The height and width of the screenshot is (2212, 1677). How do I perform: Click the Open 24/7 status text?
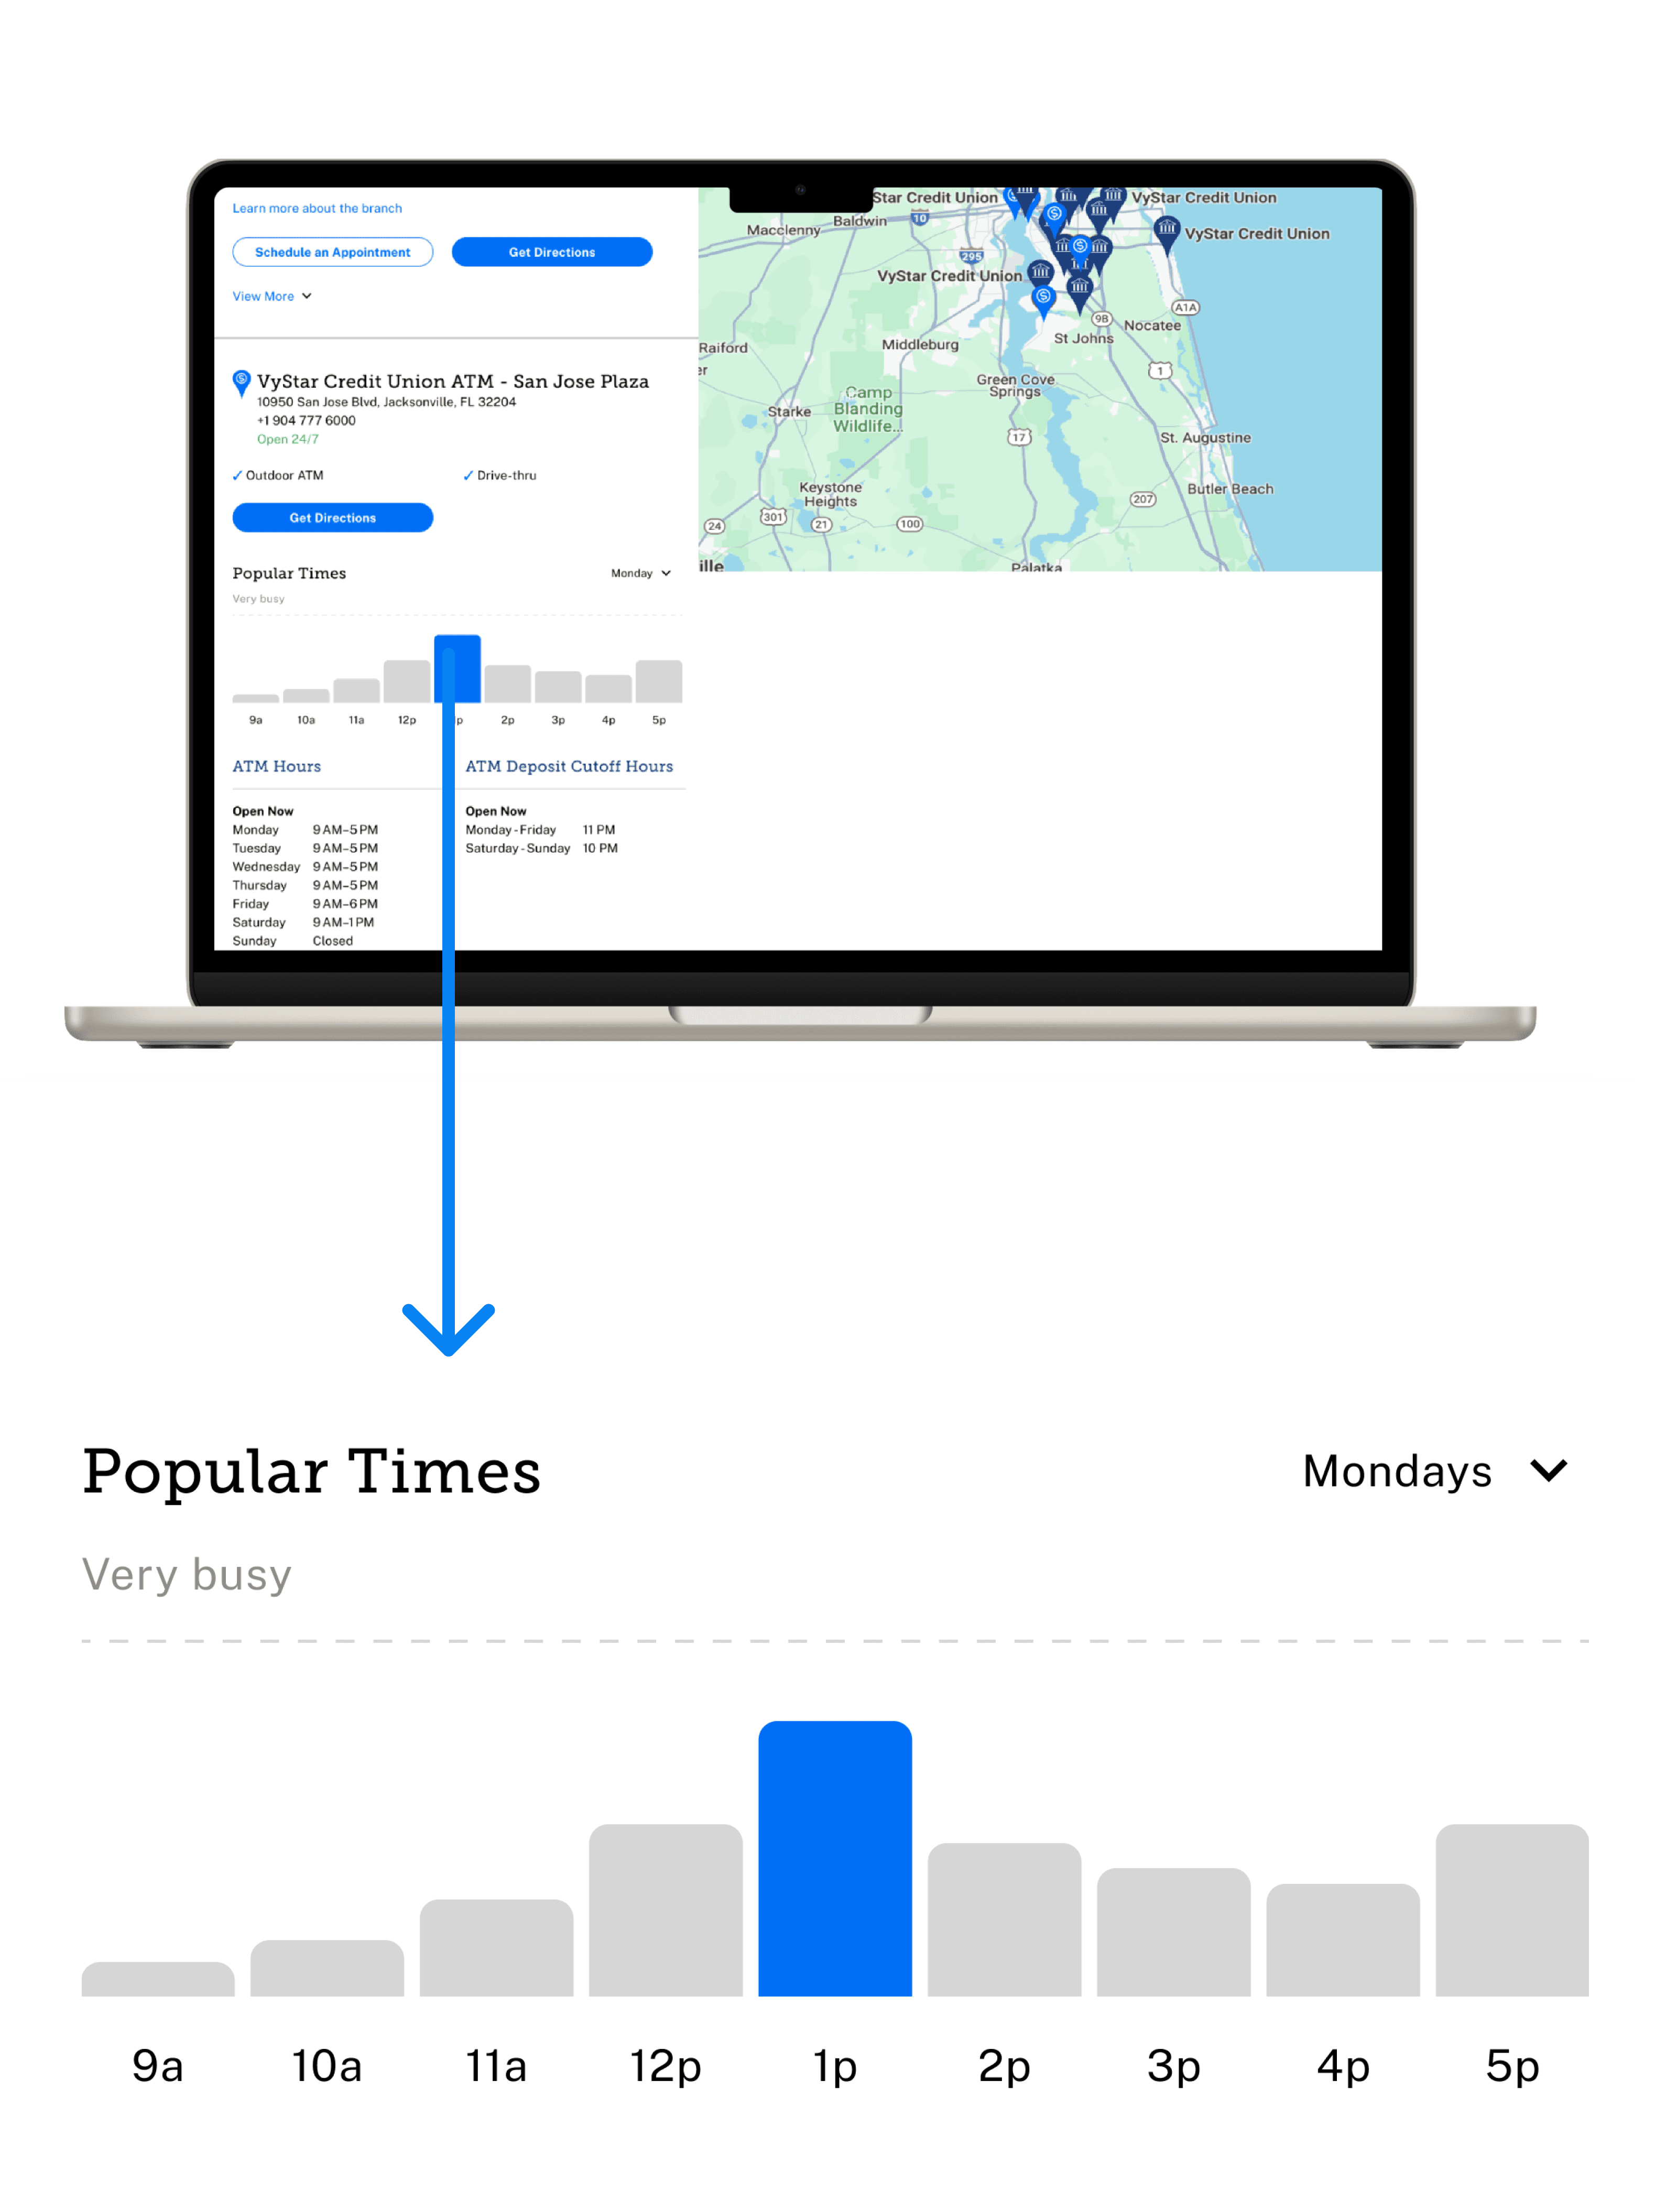pyautogui.click(x=288, y=440)
